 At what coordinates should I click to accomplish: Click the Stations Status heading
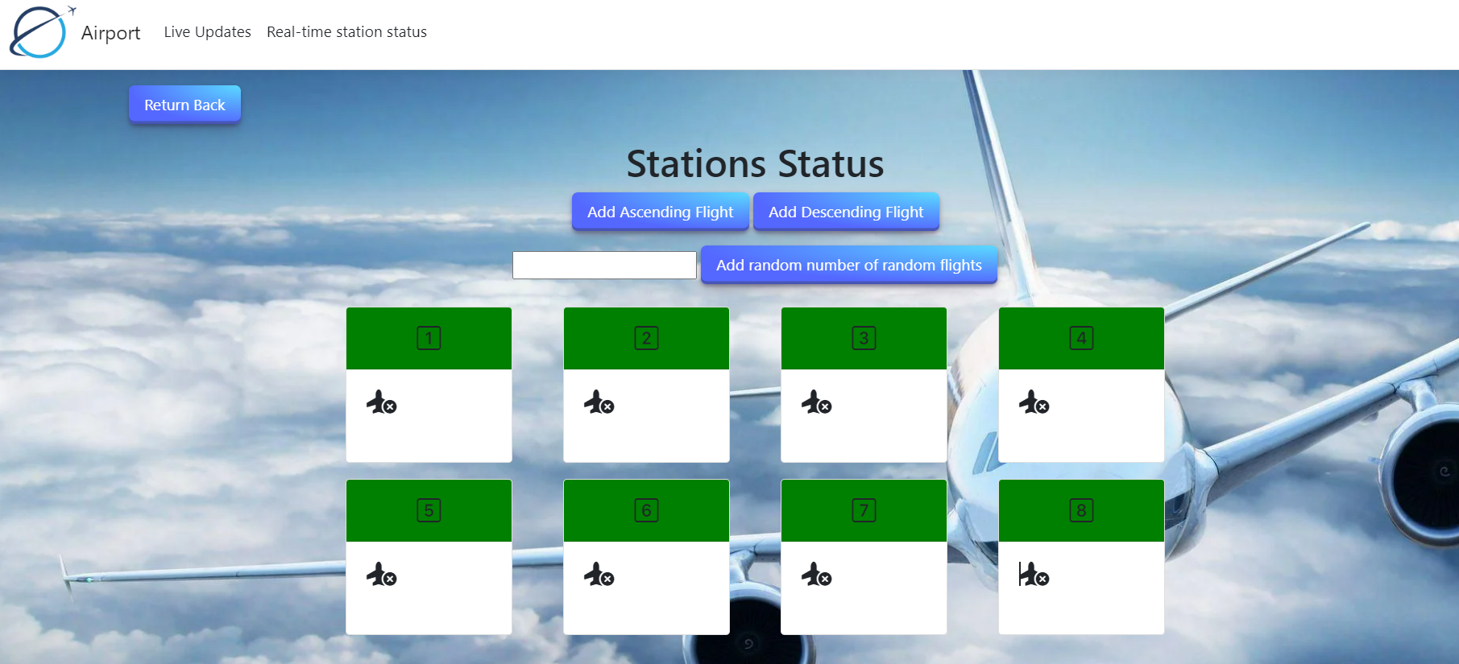tap(755, 164)
